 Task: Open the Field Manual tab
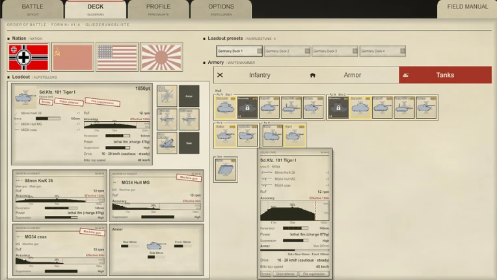pyautogui.click(x=467, y=9)
